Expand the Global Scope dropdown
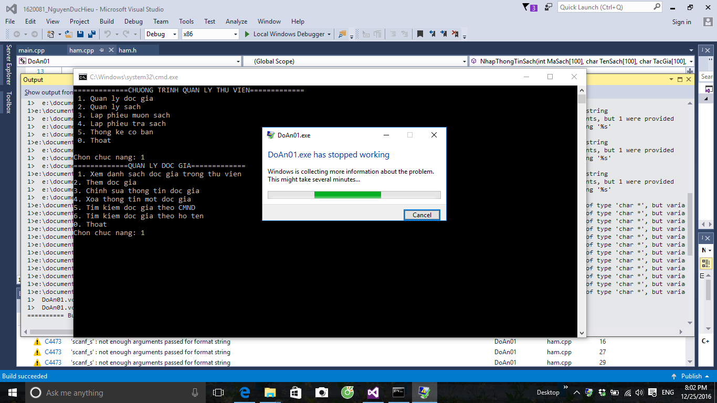 (355, 61)
